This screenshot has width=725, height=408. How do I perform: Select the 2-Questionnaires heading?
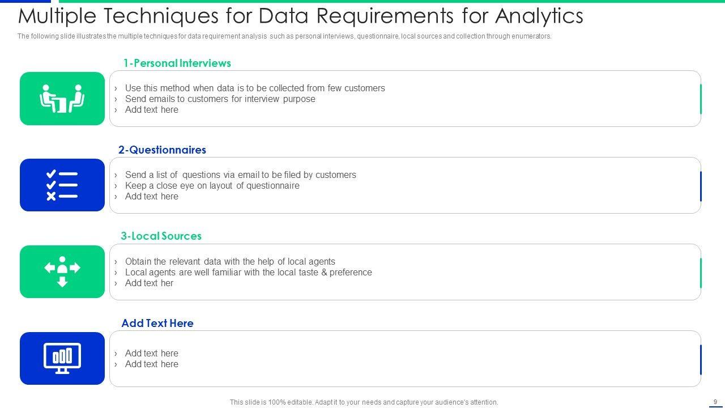[162, 150]
